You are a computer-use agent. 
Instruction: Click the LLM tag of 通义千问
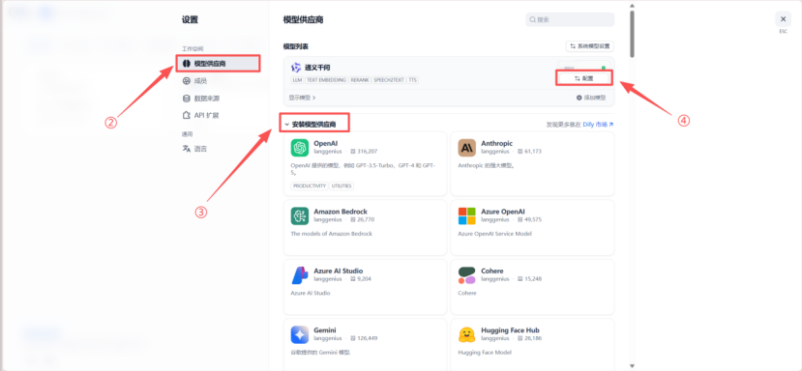(x=297, y=80)
